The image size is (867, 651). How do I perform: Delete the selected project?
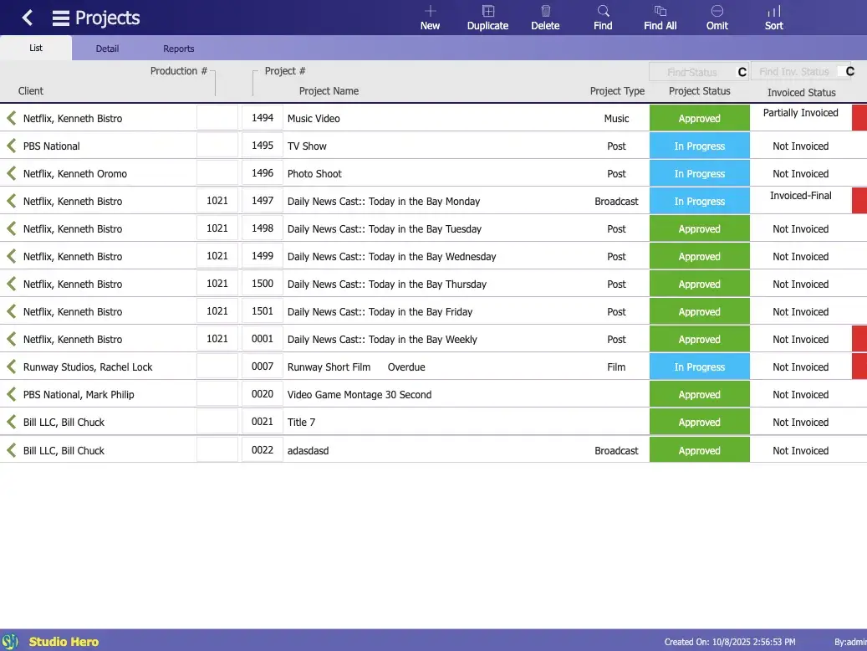tap(545, 18)
